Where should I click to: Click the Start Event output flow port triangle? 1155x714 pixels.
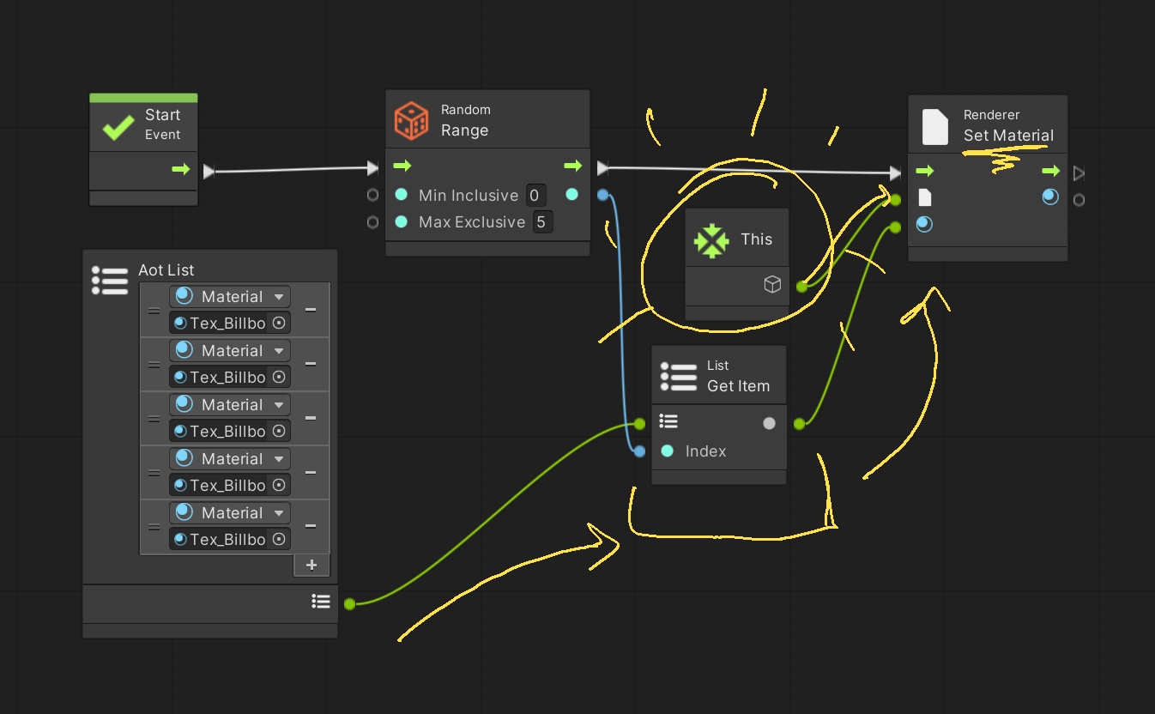coord(209,172)
